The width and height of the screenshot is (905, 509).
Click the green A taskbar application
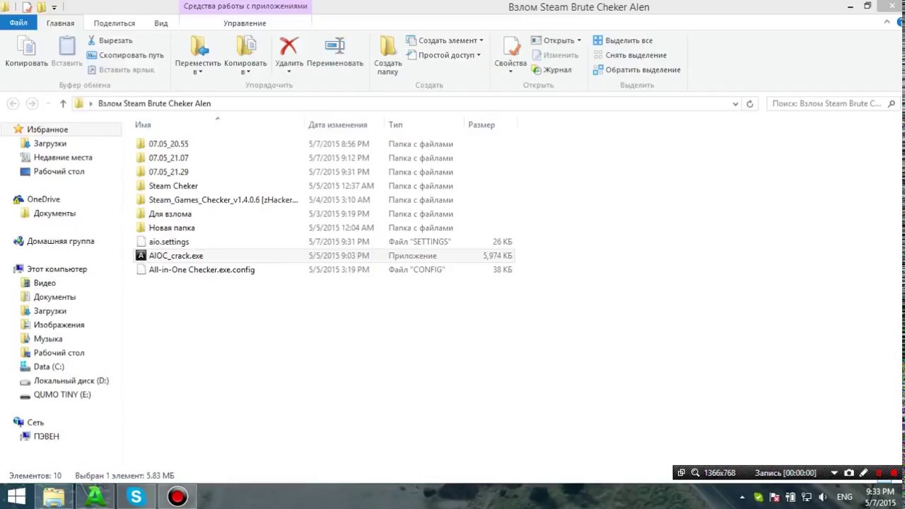95,497
